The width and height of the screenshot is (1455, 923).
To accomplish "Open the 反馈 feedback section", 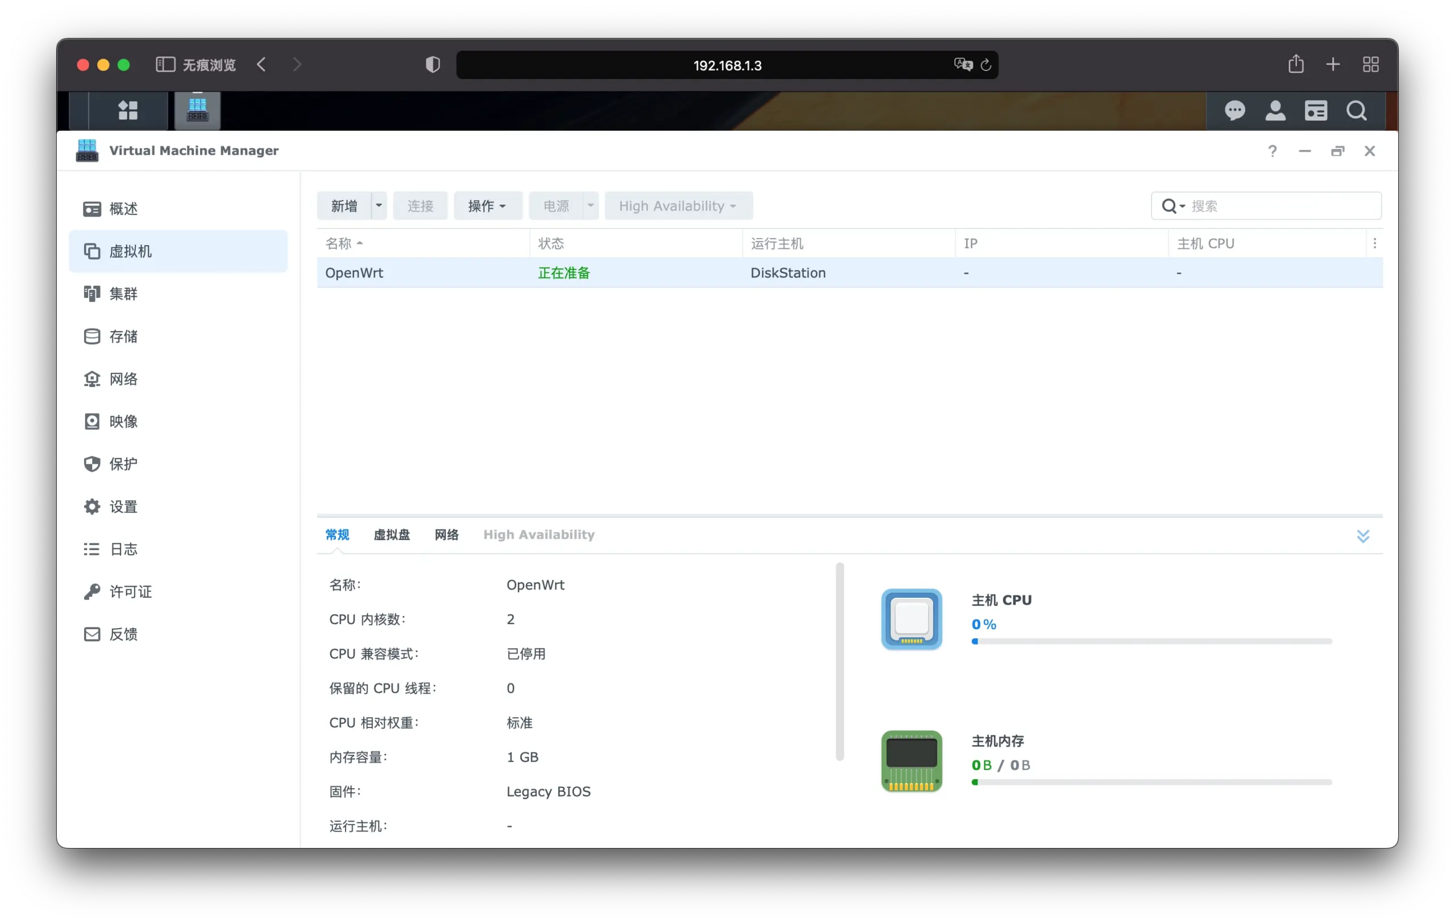I will [x=178, y=634].
